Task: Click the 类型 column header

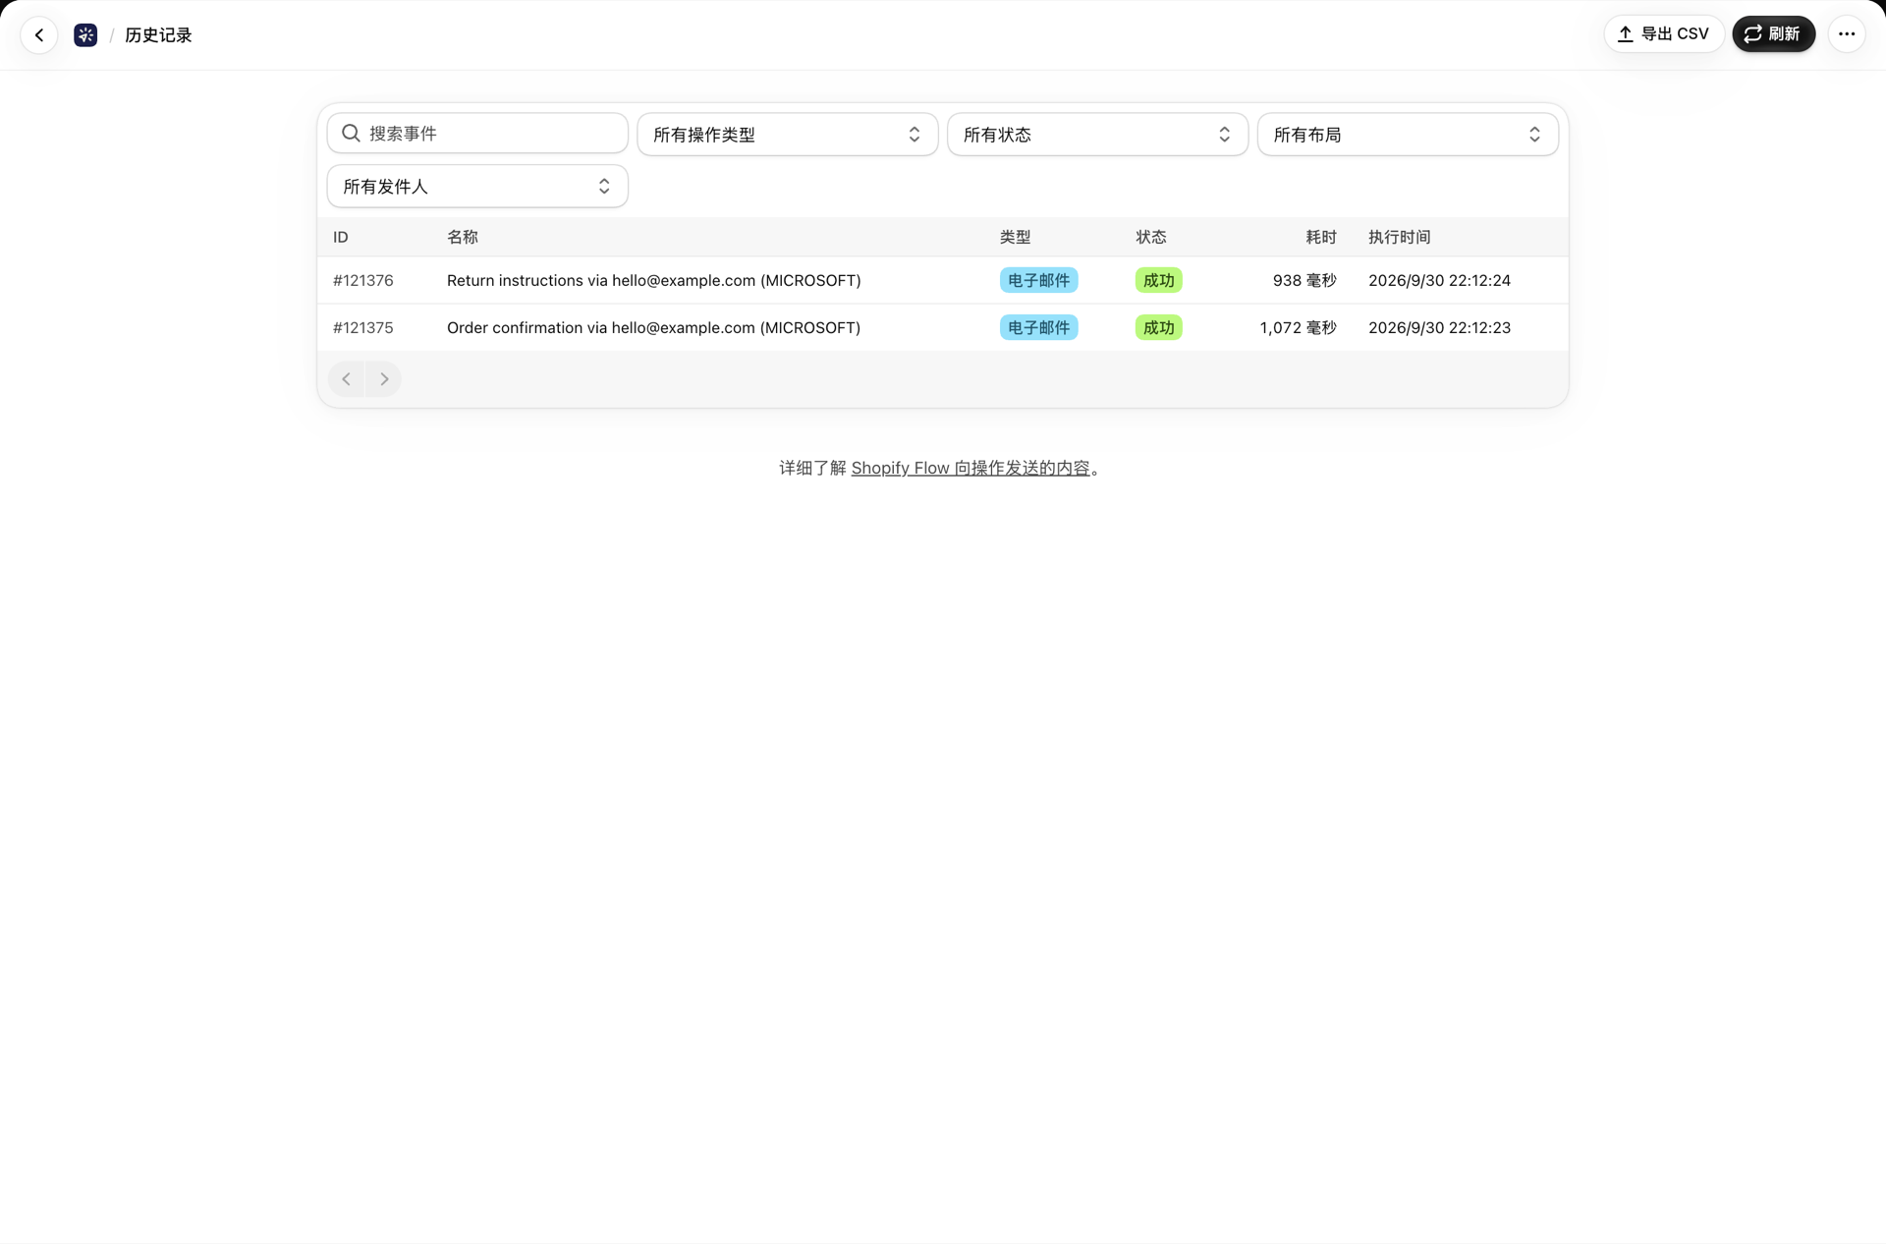Action: coord(1015,238)
